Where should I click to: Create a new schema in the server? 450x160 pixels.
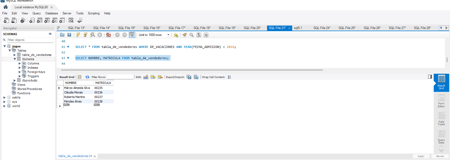[32, 20]
